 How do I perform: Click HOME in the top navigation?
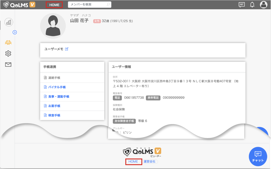(54, 5)
